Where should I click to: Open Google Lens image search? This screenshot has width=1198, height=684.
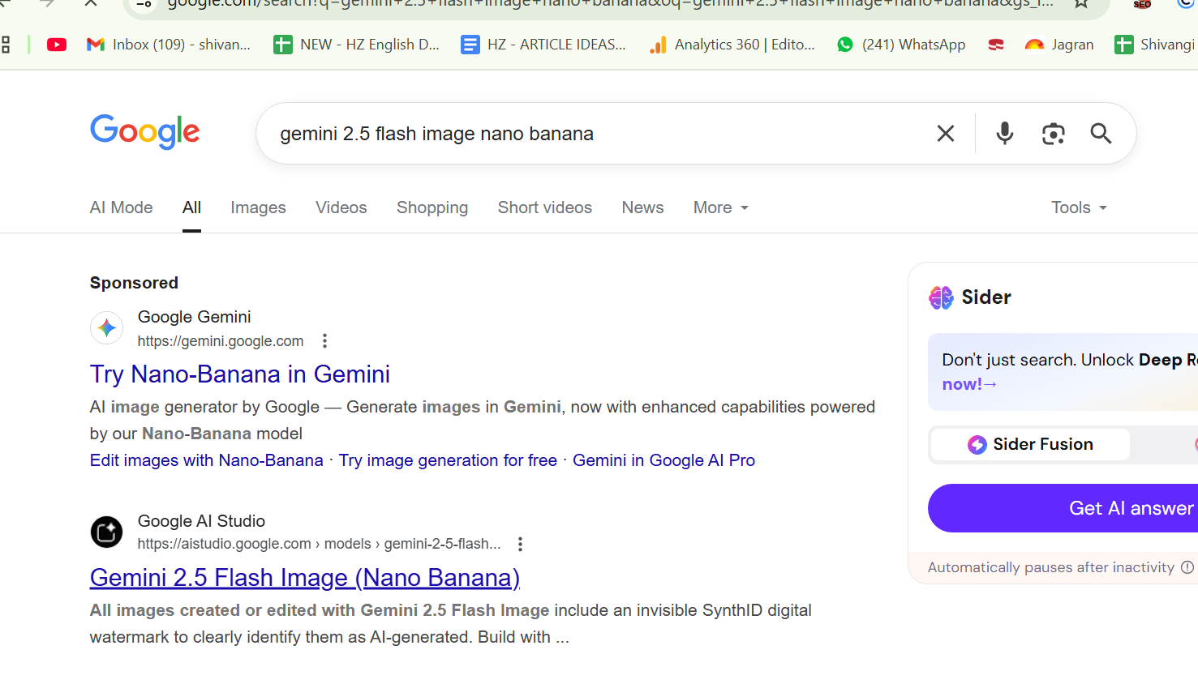click(x=1053, y=134)
